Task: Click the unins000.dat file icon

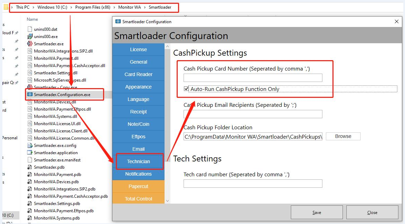Action: [x=30, y=29]
